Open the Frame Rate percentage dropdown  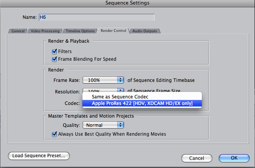tap(102, 80)
